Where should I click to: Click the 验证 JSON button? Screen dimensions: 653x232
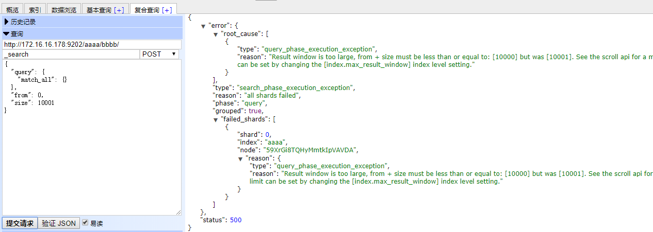click(x=59, y=223)
